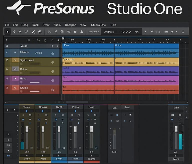Screen dimensions: 192x164
Task: Click the Synth Lead track volume slider
Action: (35, 64)
